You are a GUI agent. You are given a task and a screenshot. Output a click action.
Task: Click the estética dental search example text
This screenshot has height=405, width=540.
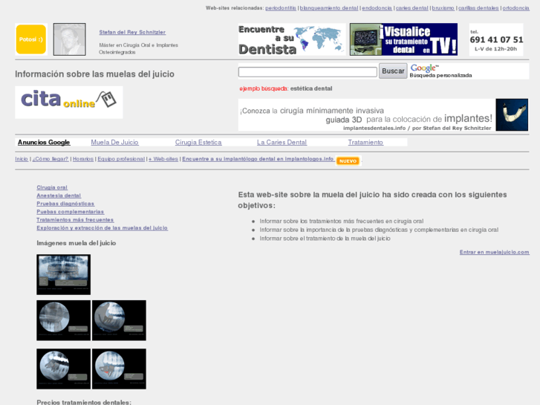coord(311,88)
